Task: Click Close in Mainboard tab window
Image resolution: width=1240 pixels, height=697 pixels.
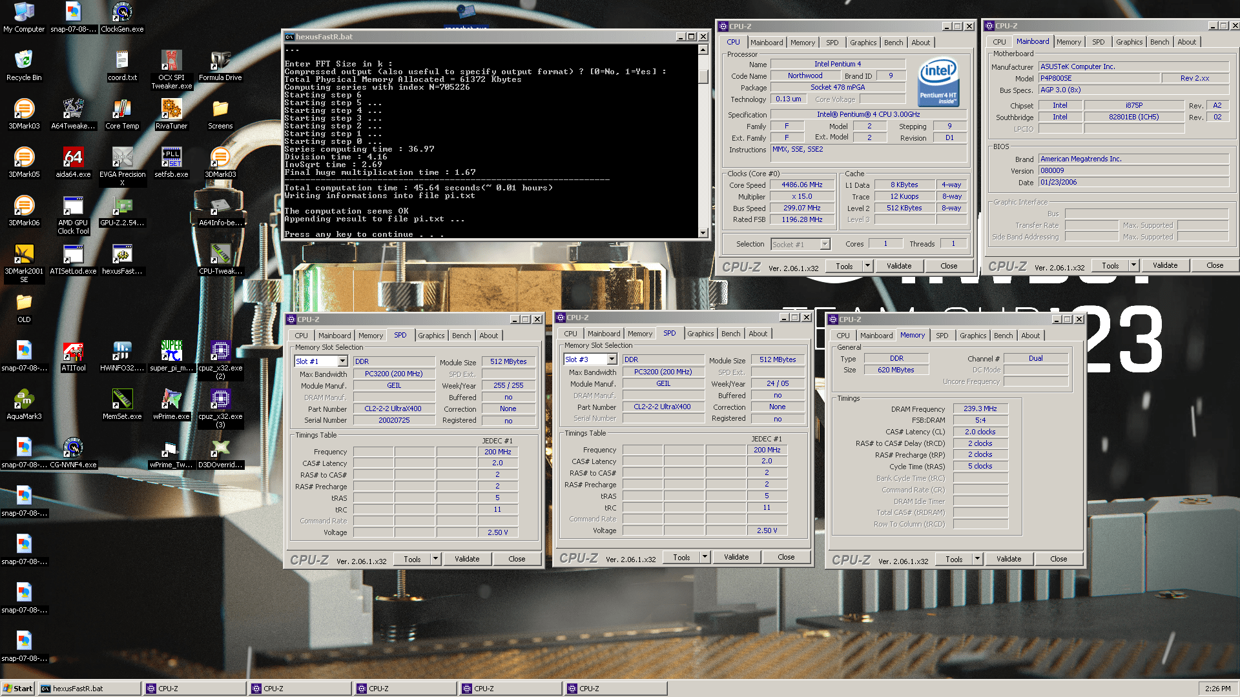Action: click(x=1214, y=265)
